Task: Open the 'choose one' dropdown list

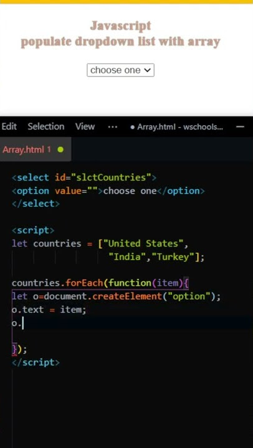Action: 120,70
